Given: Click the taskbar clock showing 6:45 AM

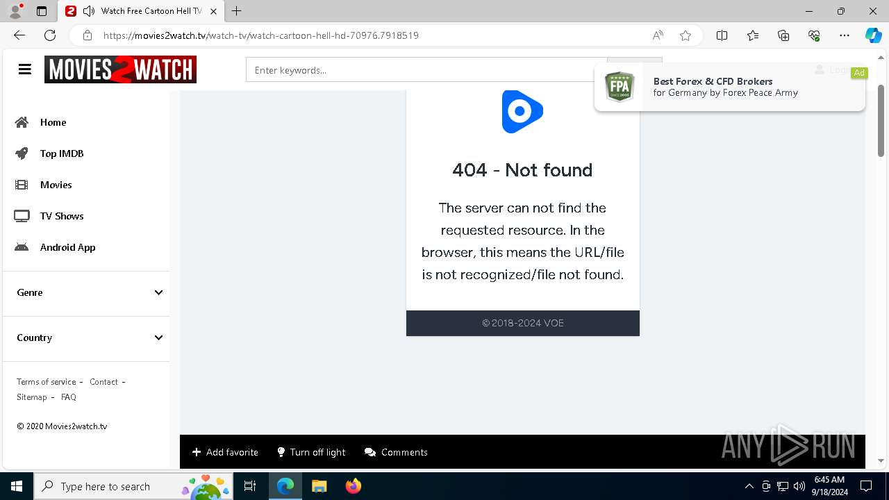Looking at the screenshot, I should pyautogui.click(x=829, y=486).
